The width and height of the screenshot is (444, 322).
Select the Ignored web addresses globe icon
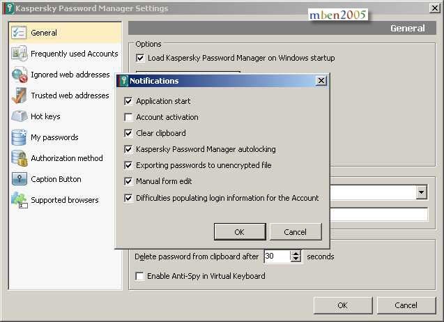[x=20, y=75]
